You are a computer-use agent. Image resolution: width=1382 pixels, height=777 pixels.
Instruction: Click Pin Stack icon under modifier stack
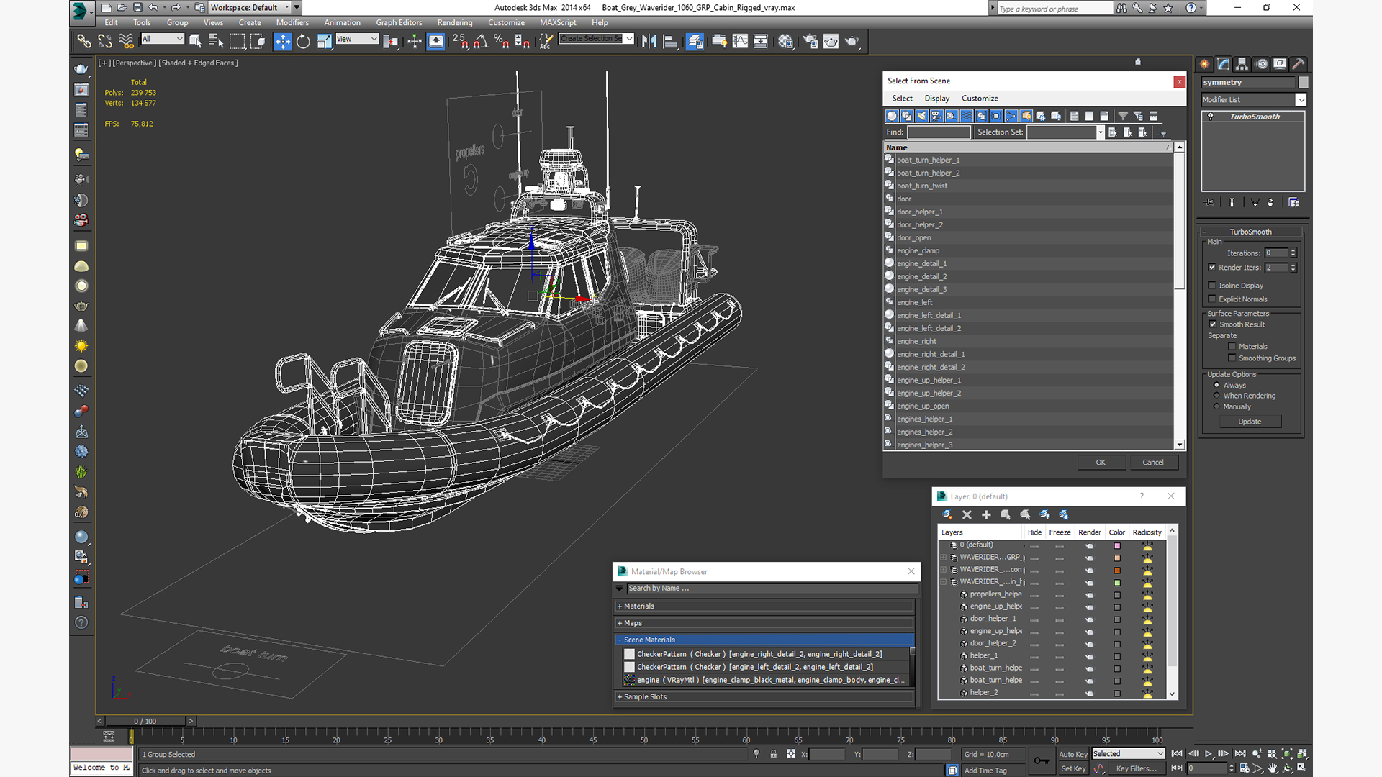coord(1210,203)
